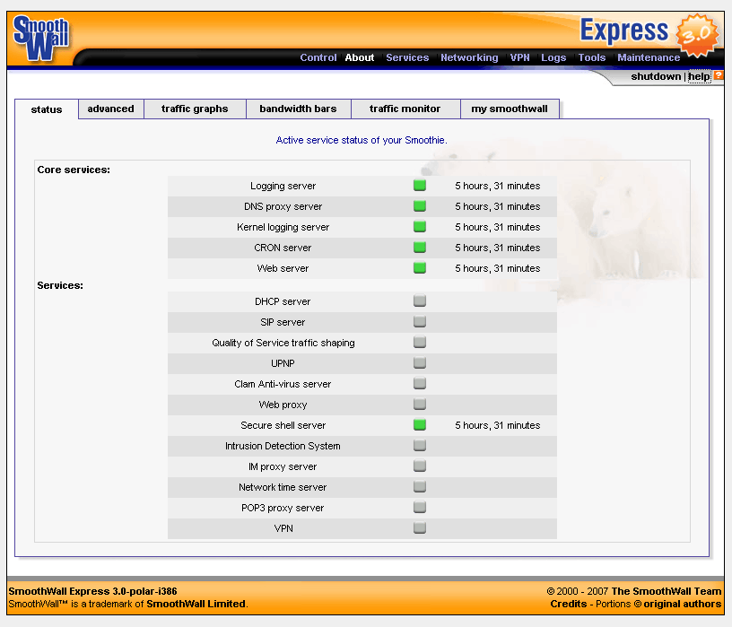The width and height of the screenshot is (732, 627).
Task: Open the Services menu
Action: (x=407, y=57)
